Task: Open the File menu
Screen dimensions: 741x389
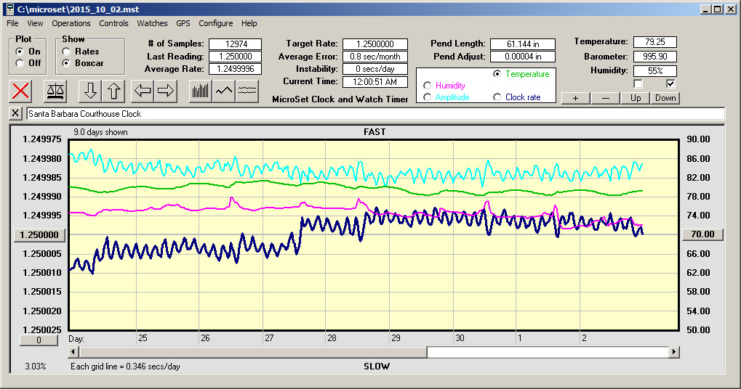Action: click(x=13, y=23)
